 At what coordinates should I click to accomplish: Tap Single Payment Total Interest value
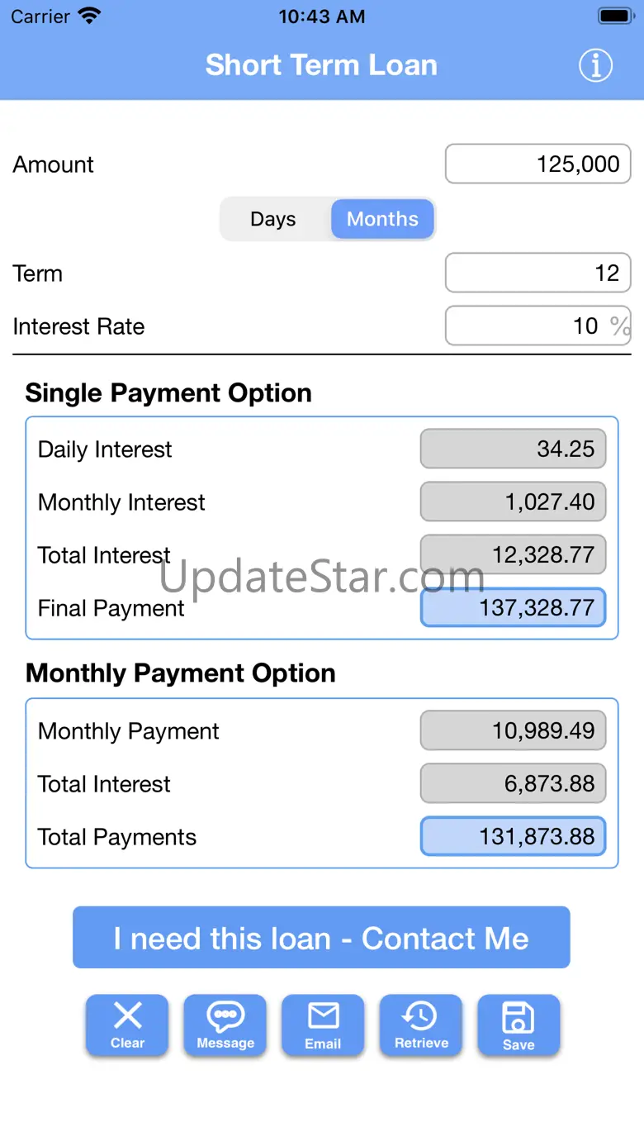pyautogui.click(x=513, y=554)
